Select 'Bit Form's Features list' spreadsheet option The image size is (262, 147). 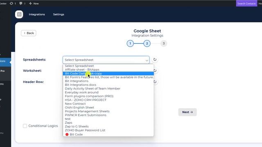point(108,77)
